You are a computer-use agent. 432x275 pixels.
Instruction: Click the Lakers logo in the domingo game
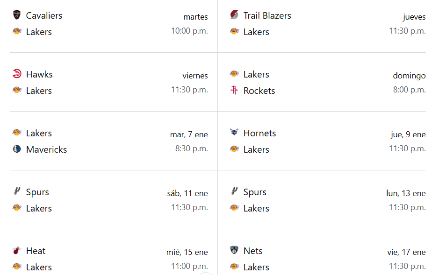pyautogui.click(x=234, y=74)
